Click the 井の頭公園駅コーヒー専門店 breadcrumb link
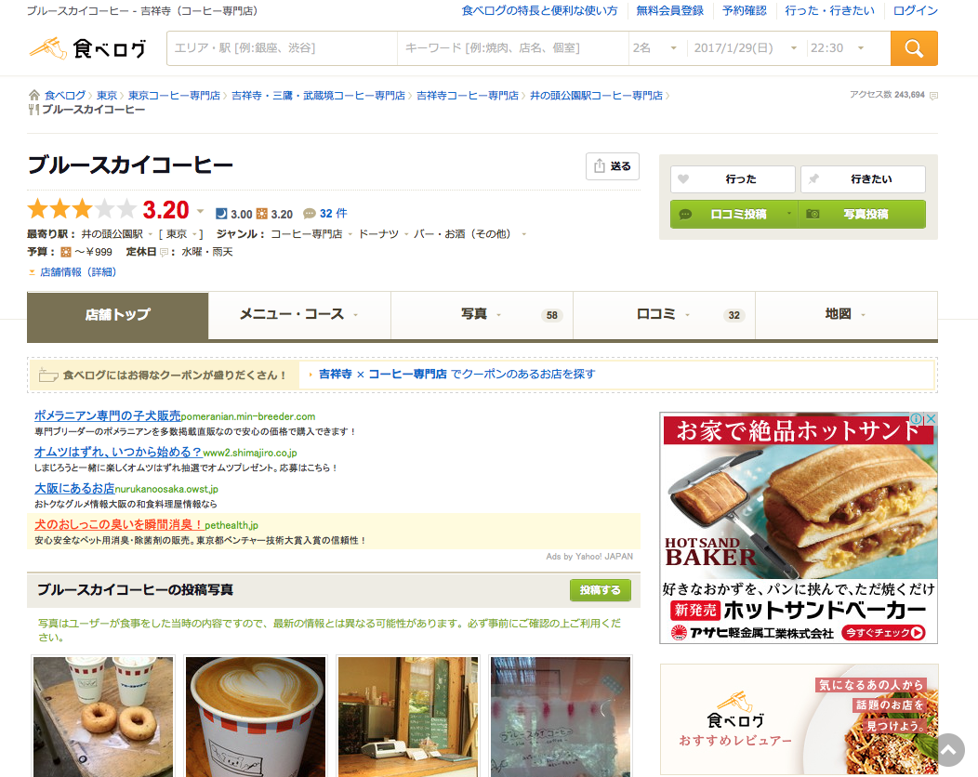The image size is (978, 777). pos(596,96)
